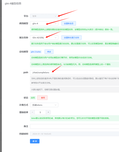Image resolution: width=119 pixels, height=152 pixels.
Task: Click the 创建新的展示名称 button
Action: pos(71,37)
